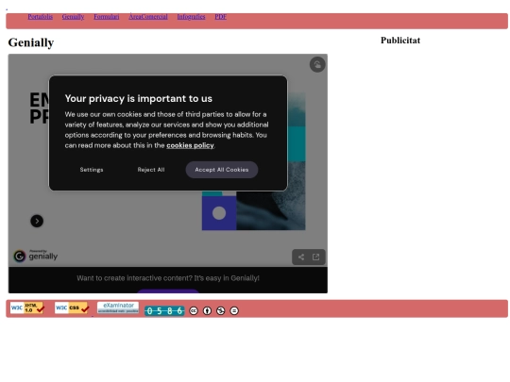Click the 'Your privacy is important to us' title
Image resolution: width=510 pixels, height=382 pixels.
139,98
